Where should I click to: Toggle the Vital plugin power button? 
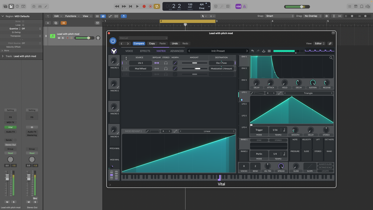[x=113, y=41]
